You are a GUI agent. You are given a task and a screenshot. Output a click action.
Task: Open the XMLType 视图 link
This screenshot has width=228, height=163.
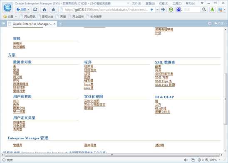pos(165,85)
